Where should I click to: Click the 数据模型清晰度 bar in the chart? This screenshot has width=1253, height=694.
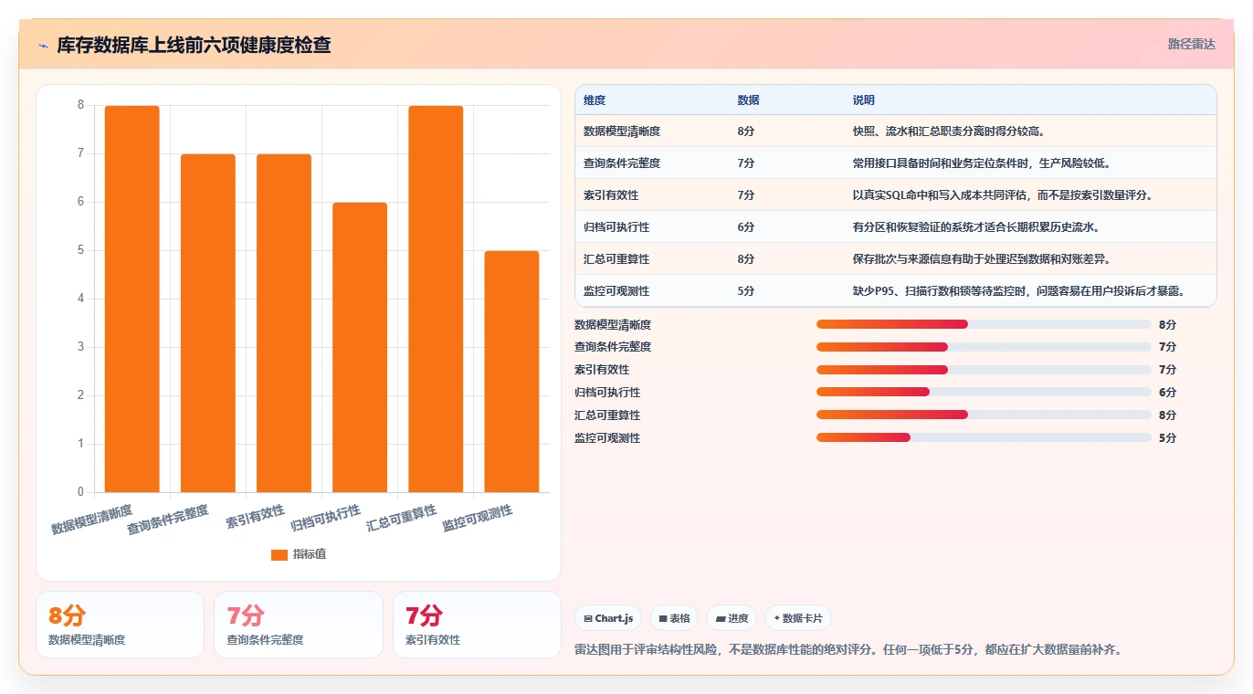[x=132, y=299]
